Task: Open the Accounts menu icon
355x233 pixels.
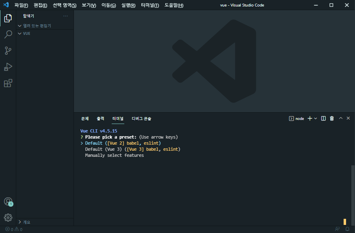Action: (8, 201)
